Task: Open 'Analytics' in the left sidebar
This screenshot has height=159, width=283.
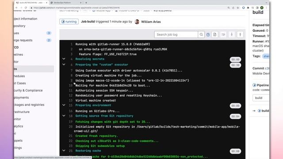Action: [19, 126]
